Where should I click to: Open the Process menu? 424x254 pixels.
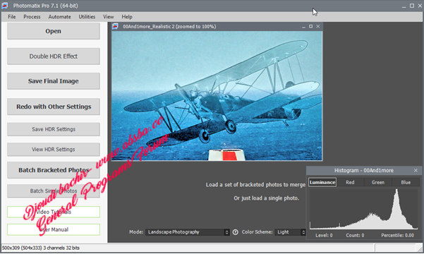coord(32,17)
